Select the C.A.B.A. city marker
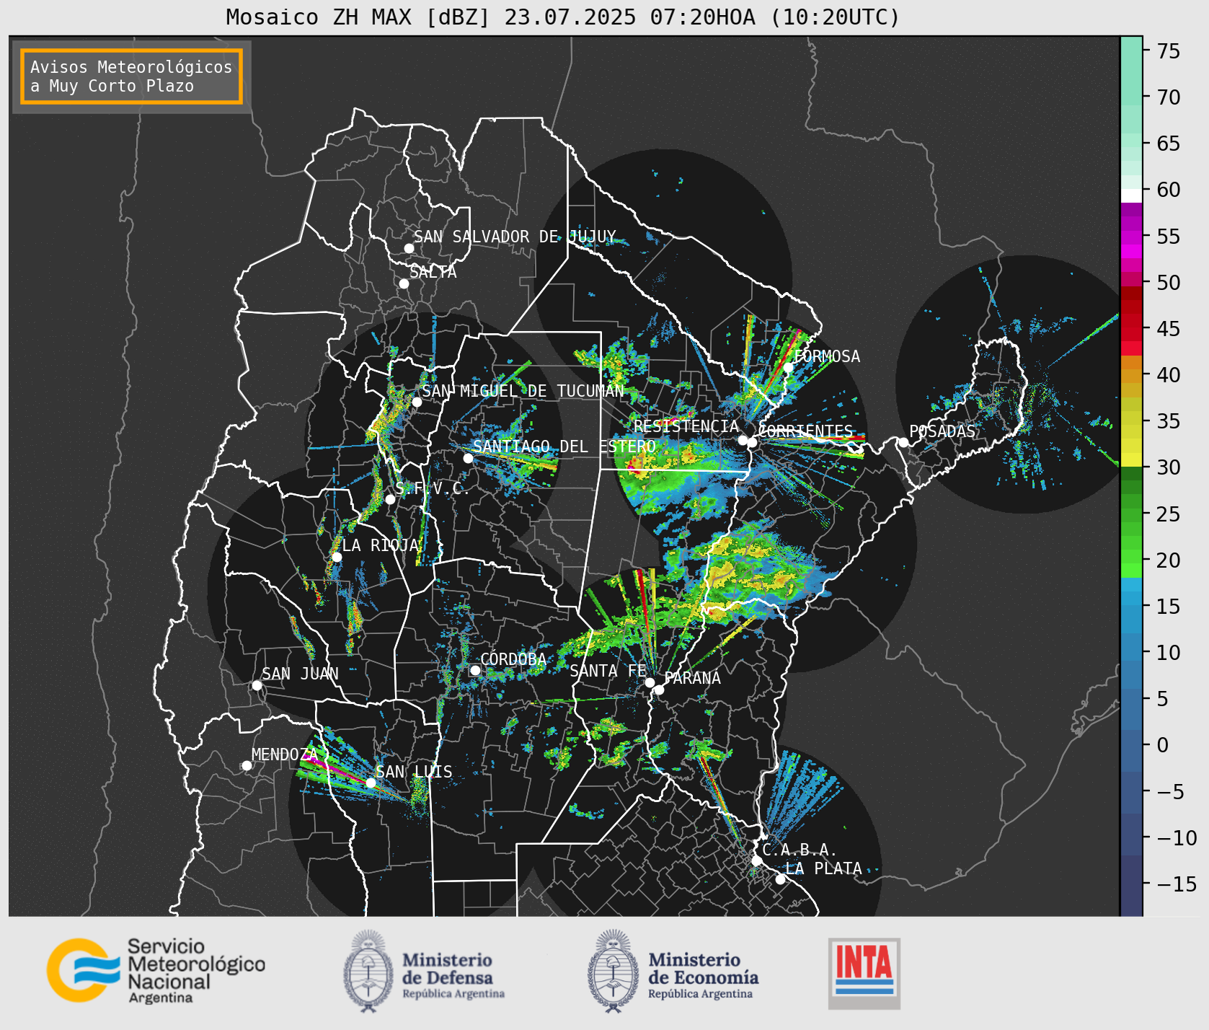 pos(756,860)
